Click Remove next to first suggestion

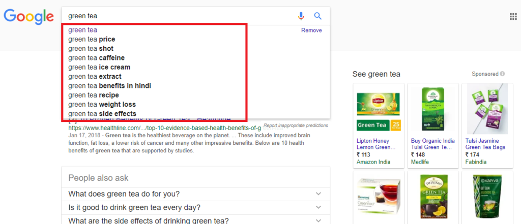311,30
